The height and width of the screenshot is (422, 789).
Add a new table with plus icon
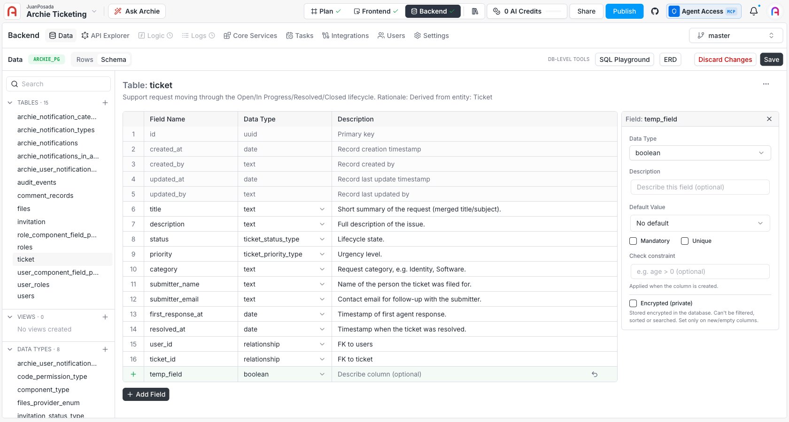tap(105, 103)
